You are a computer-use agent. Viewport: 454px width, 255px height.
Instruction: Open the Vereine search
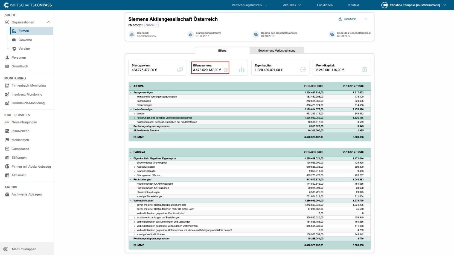pos(24,49)
